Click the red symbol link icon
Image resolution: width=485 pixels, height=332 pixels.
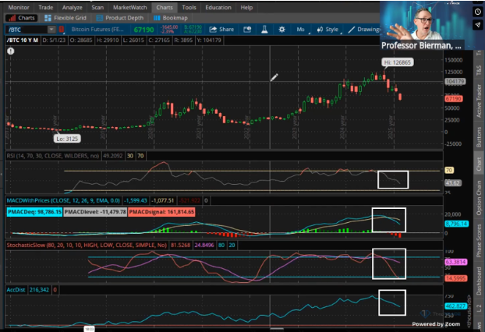pos(62,30)
